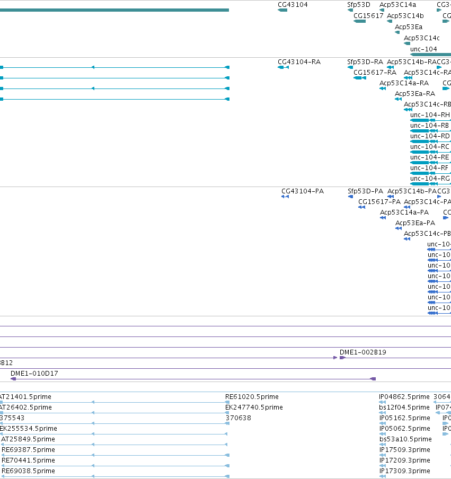
Task: Click the unc-104-RC transcript label
Action: [x=430, y=147]
